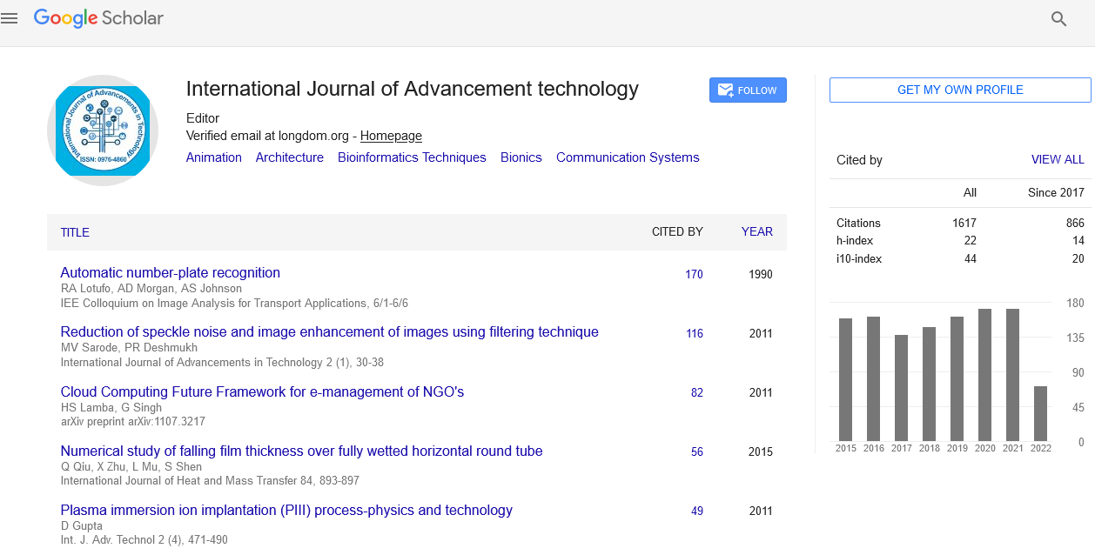Click Get My Own Profile button
The height and width of the screenshot is (555, 1095).
pos(959,90)
